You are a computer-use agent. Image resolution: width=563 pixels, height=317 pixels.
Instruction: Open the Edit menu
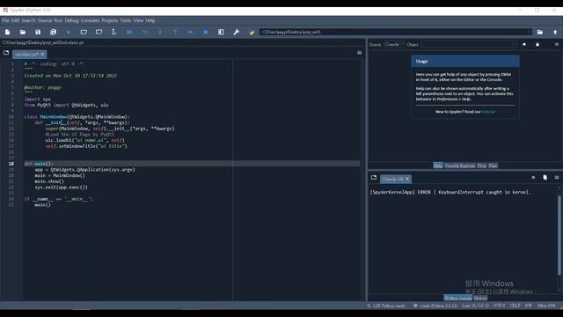[x=15, y=20]
